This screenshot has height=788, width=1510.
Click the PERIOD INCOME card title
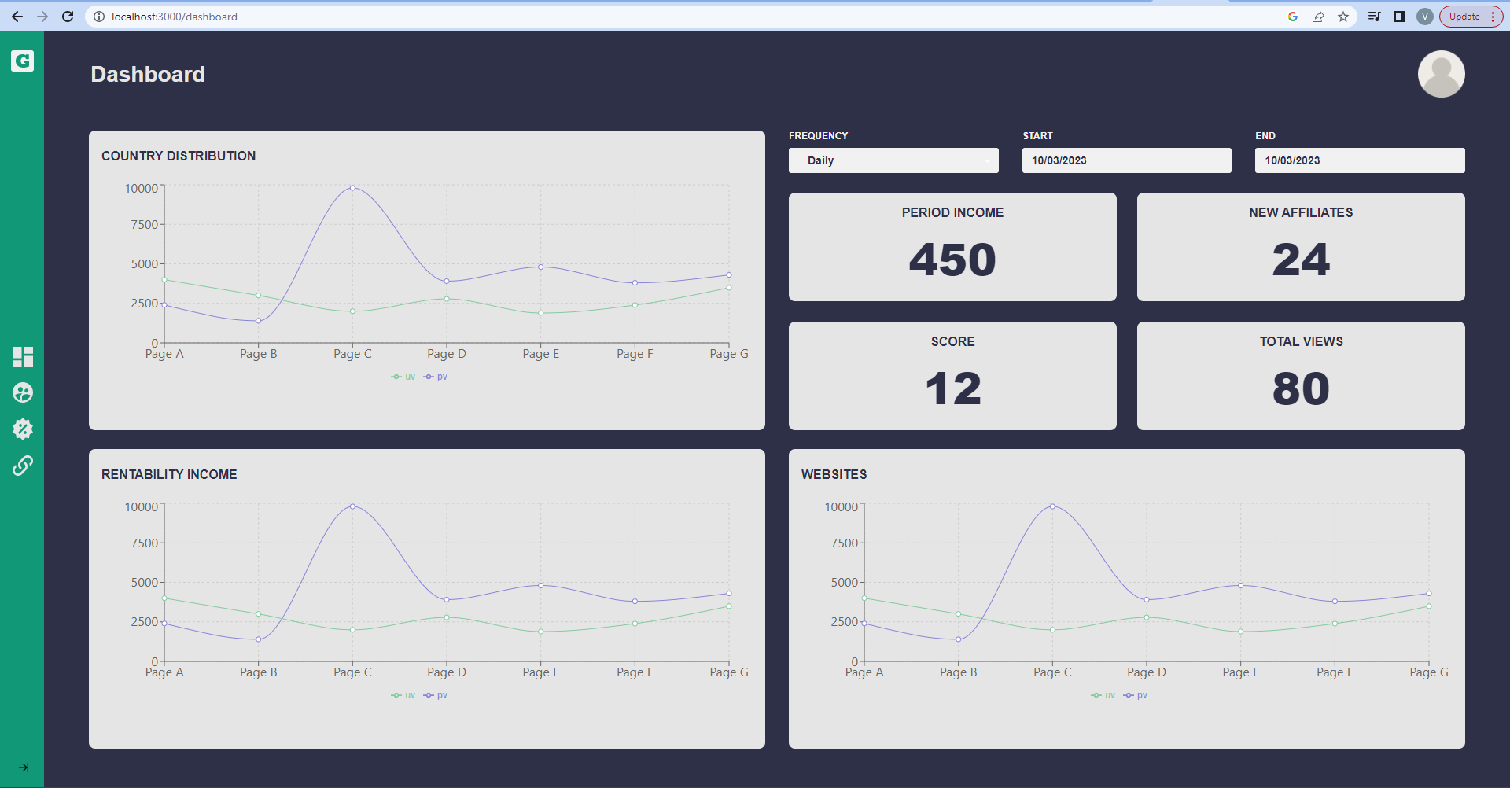pos(952,212)
